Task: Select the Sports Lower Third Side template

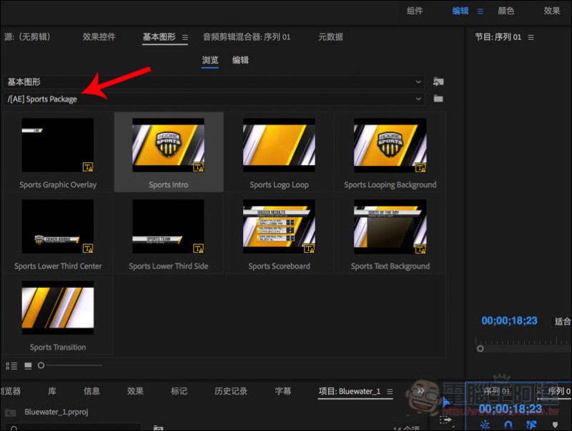Action: coord(169,234)
